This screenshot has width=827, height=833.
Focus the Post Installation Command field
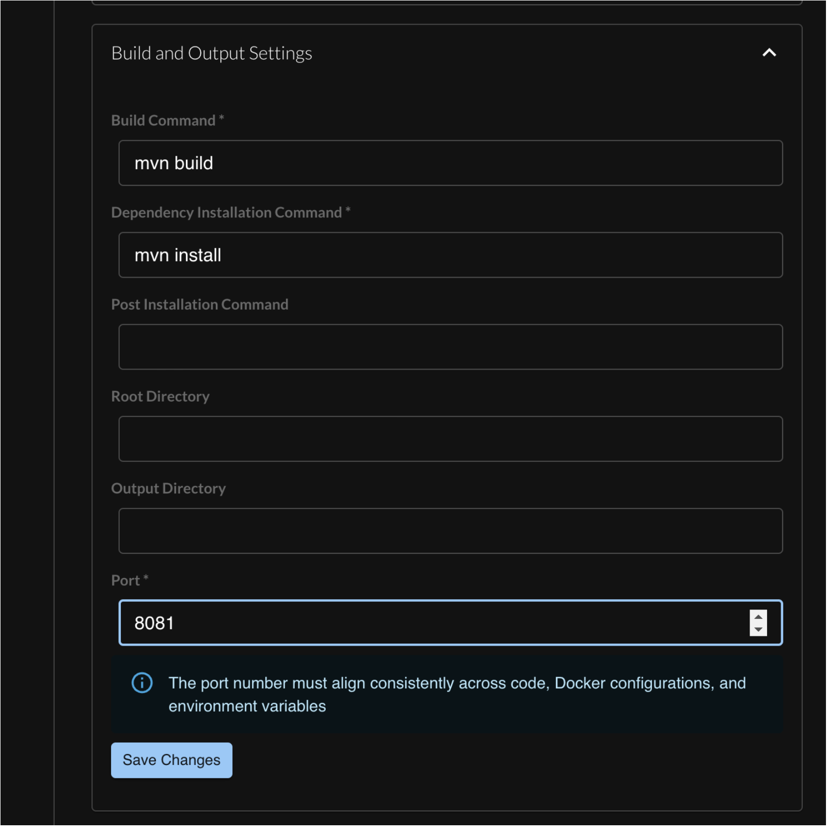point(450,347)
